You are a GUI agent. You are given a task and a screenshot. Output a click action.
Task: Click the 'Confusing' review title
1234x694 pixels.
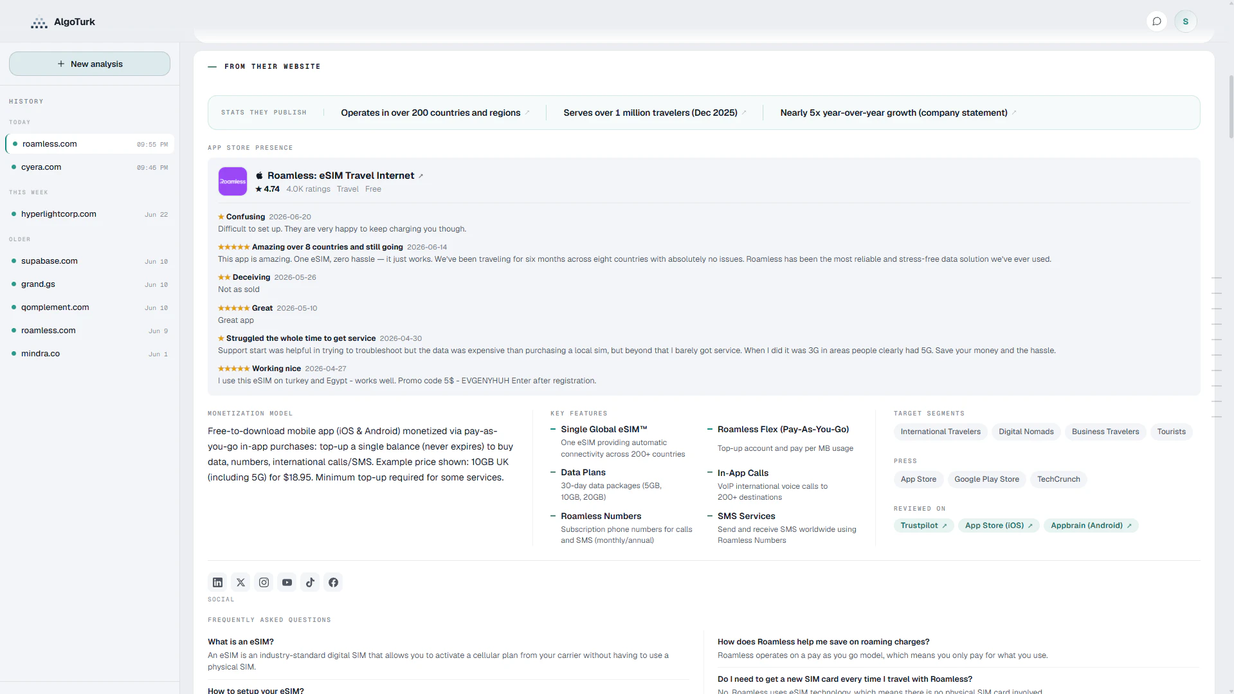(x=245, y=217)
